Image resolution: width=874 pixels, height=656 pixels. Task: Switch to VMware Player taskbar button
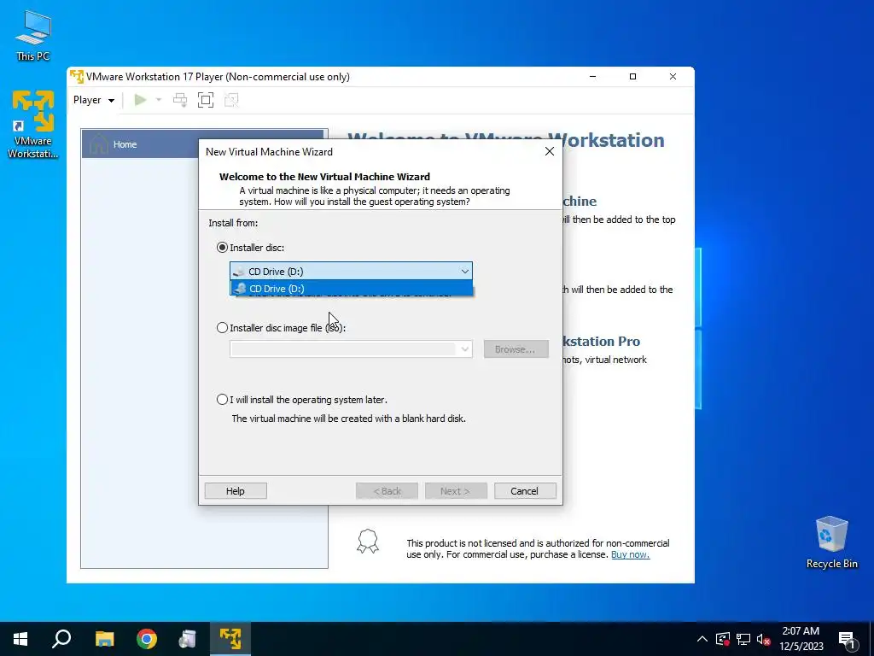coord(230,639)
